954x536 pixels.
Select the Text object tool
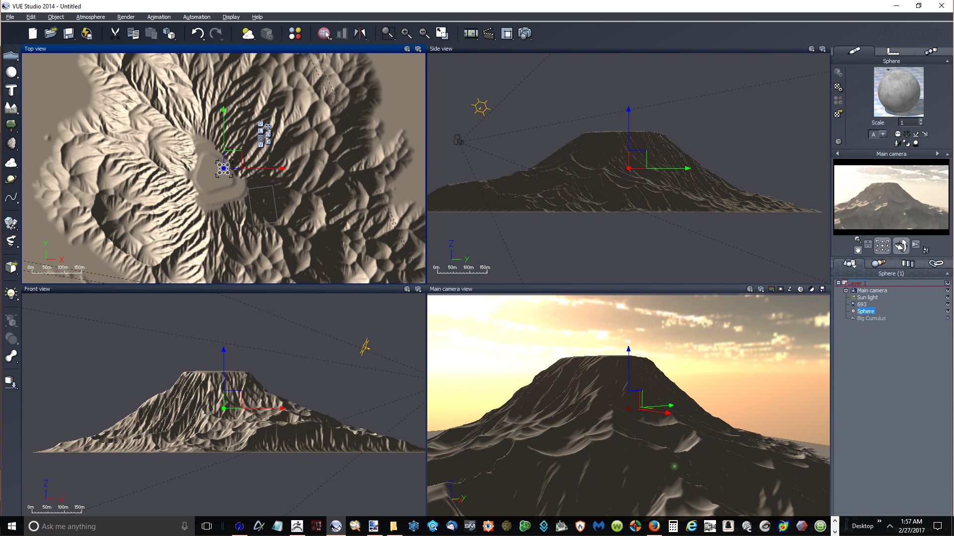pyautogui.click(x=11, y=90)
